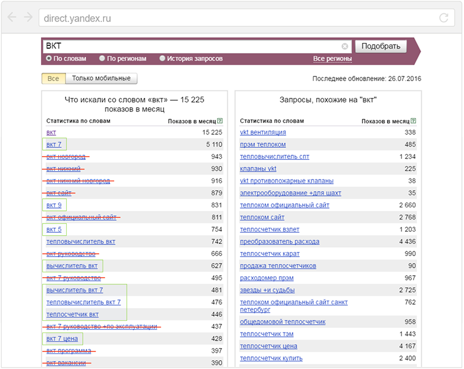Open the 'звезды +и судьбы' link
The image size is (464, 369).
(267, 290)
